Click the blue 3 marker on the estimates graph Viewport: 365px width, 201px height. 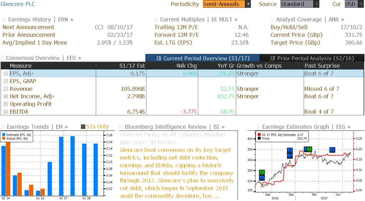pos(262,178)
